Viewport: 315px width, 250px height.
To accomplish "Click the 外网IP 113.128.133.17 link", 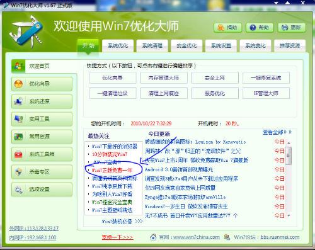I will 34,229.
